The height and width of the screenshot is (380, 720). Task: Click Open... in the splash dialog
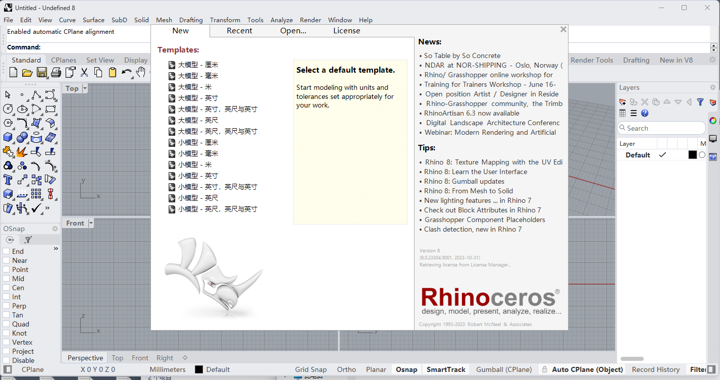tap(293, 30)
